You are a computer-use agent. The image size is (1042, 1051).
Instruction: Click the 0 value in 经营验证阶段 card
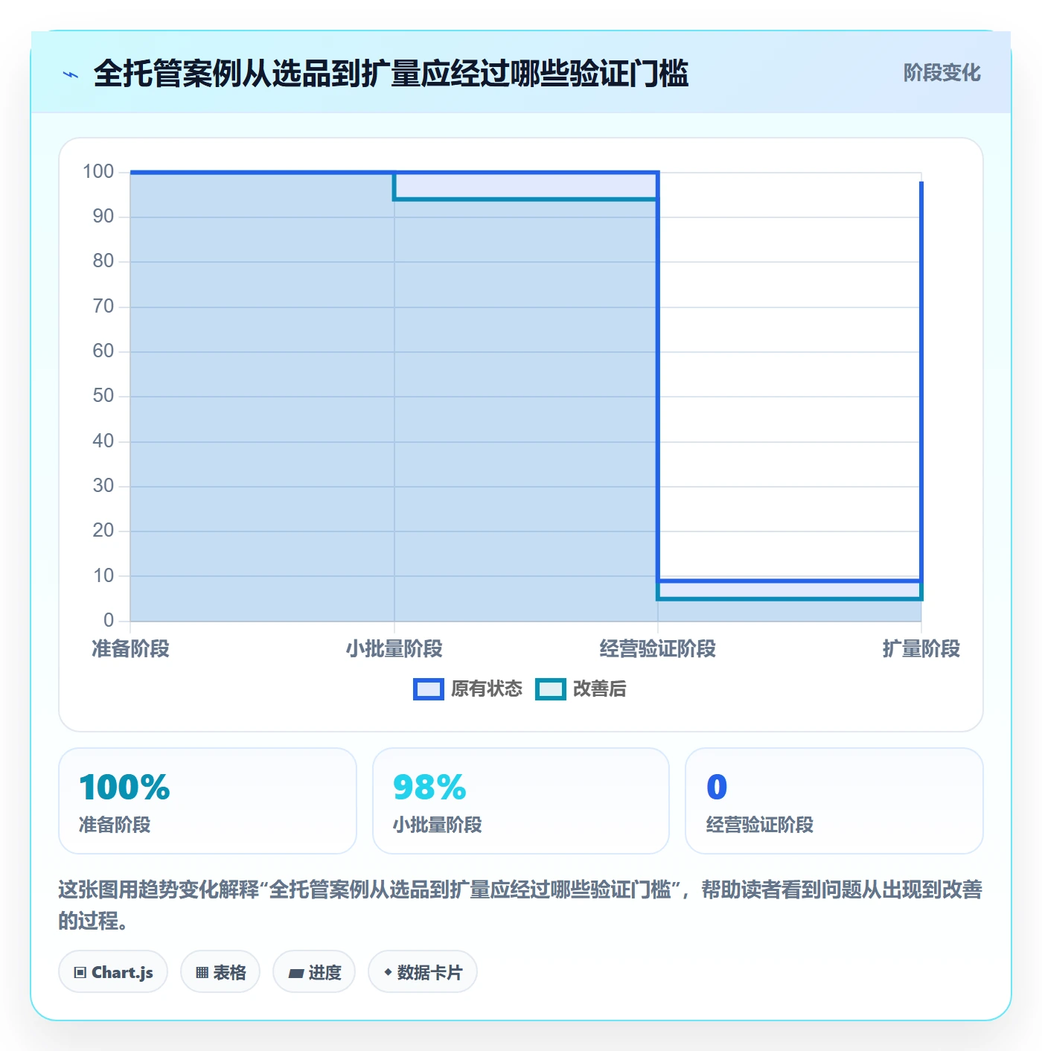coord(717,788)
